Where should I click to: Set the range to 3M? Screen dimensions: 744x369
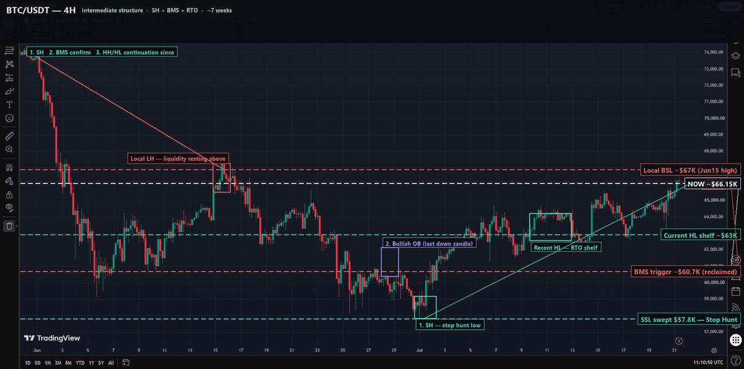click(58, 362)
